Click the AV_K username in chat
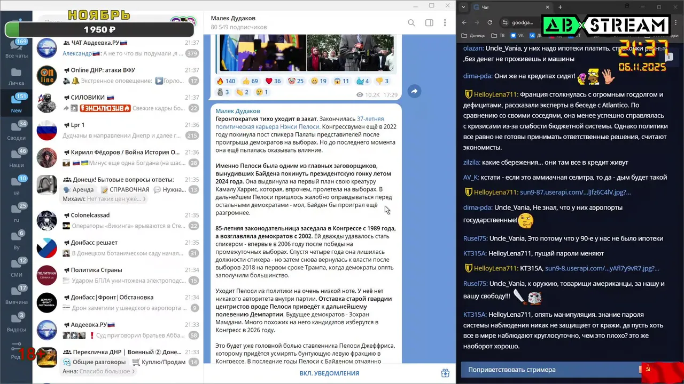684x384 pixels. pos(471,177)
